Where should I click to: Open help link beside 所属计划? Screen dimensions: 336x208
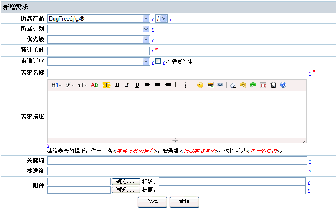click(152, 30)
